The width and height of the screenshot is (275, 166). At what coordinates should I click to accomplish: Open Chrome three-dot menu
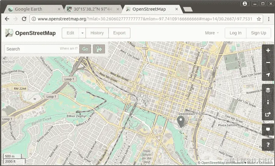pos(269,19)
